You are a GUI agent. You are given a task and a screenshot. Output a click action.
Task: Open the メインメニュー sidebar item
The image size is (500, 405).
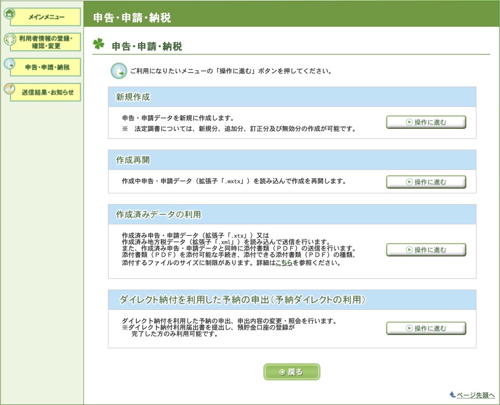pos(45,17)
